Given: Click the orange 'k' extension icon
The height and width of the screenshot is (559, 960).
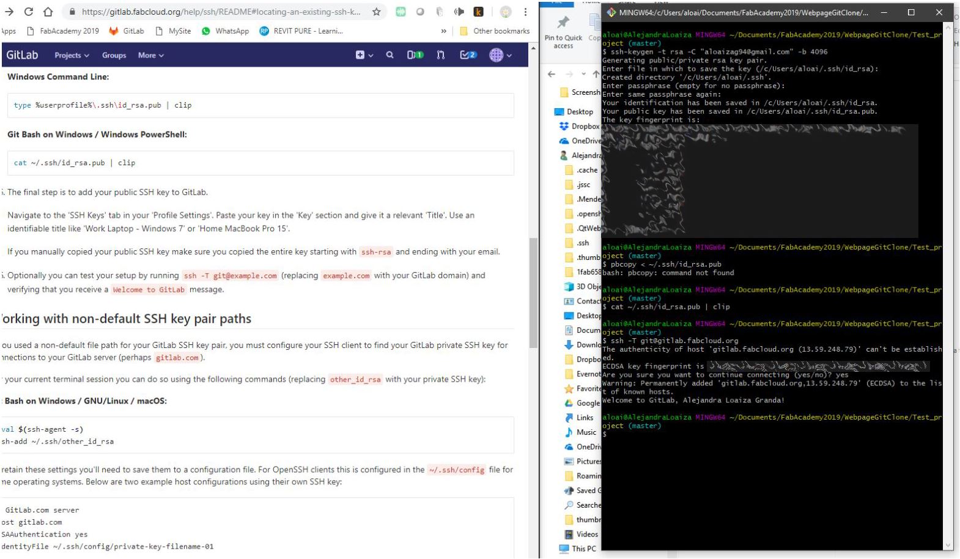Looking at the screenshot, I should pos(479,12).
